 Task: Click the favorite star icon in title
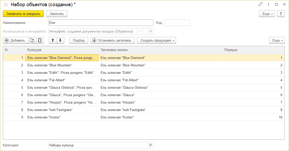[x=6, y=4]
